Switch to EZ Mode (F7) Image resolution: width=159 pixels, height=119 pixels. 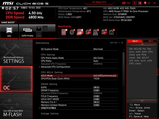99,2
